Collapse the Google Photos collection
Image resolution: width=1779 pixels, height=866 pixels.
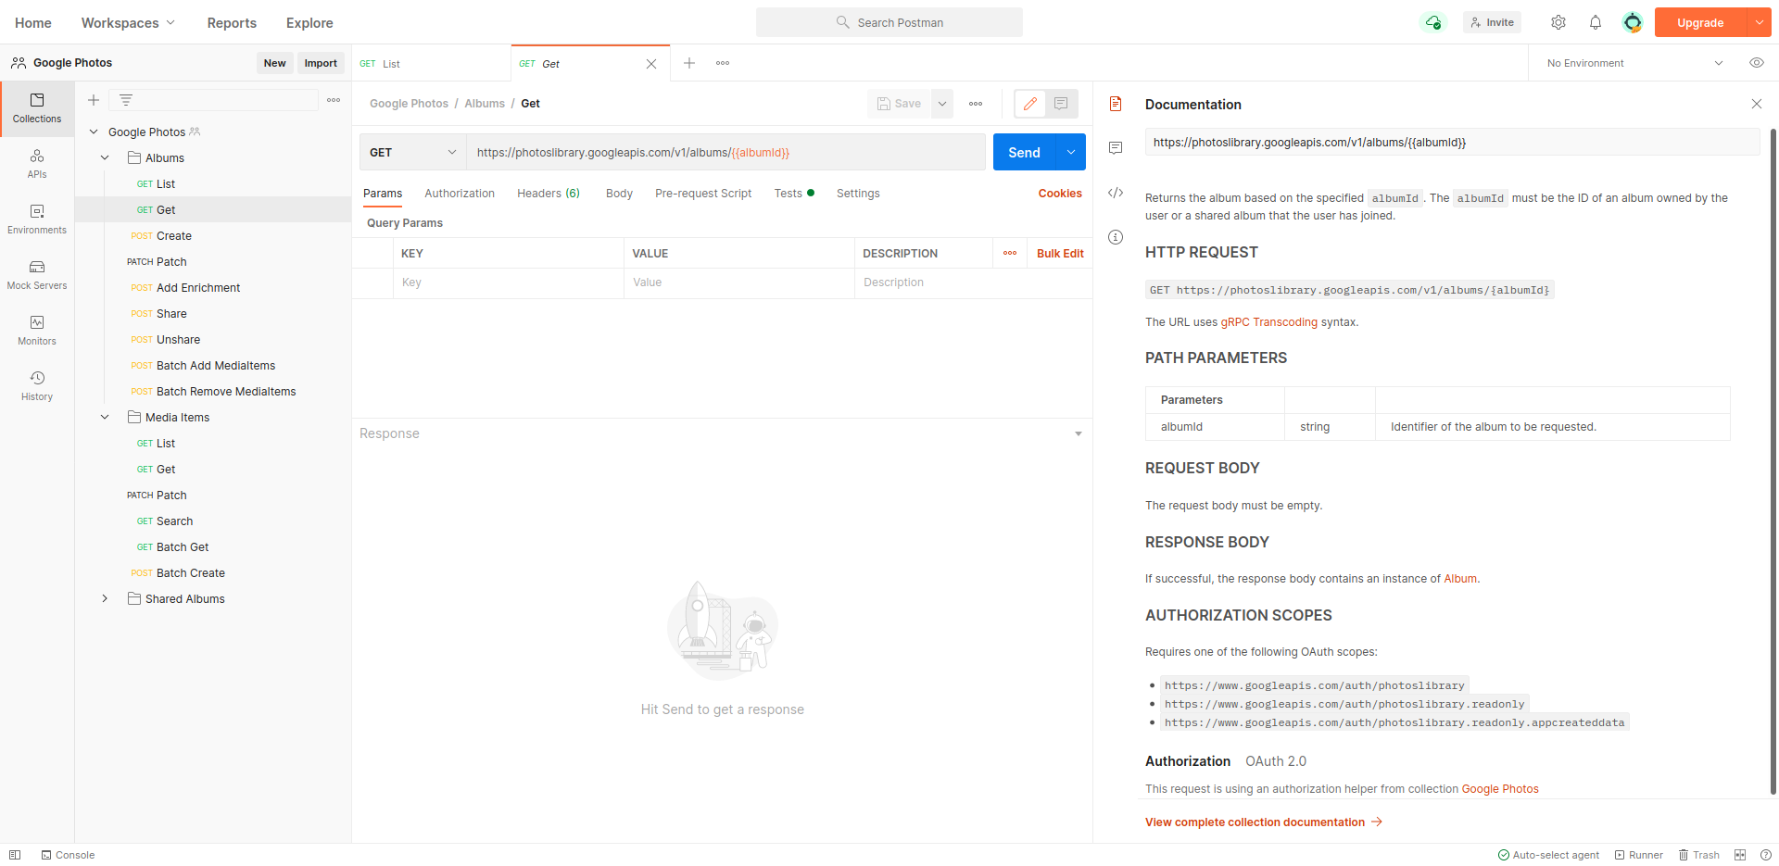click(x=94, y=132)
